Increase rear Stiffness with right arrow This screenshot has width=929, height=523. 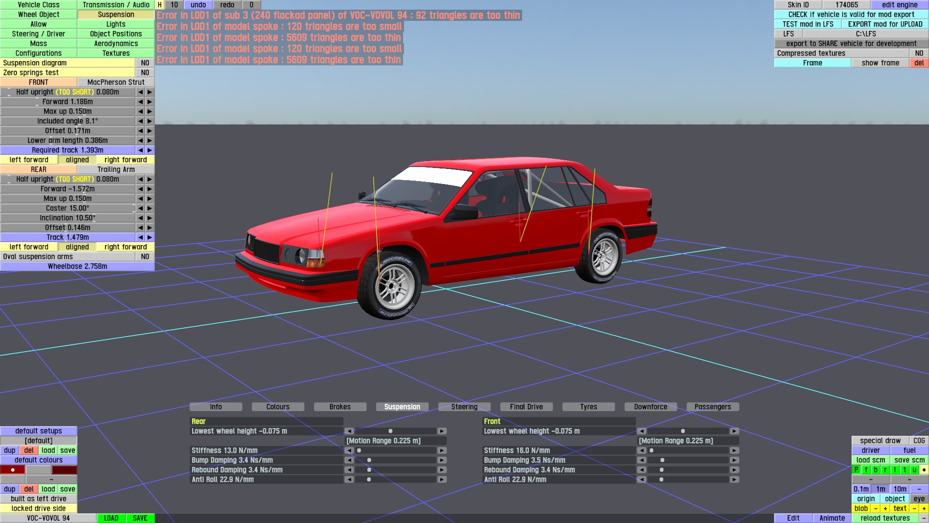(442, 450)
